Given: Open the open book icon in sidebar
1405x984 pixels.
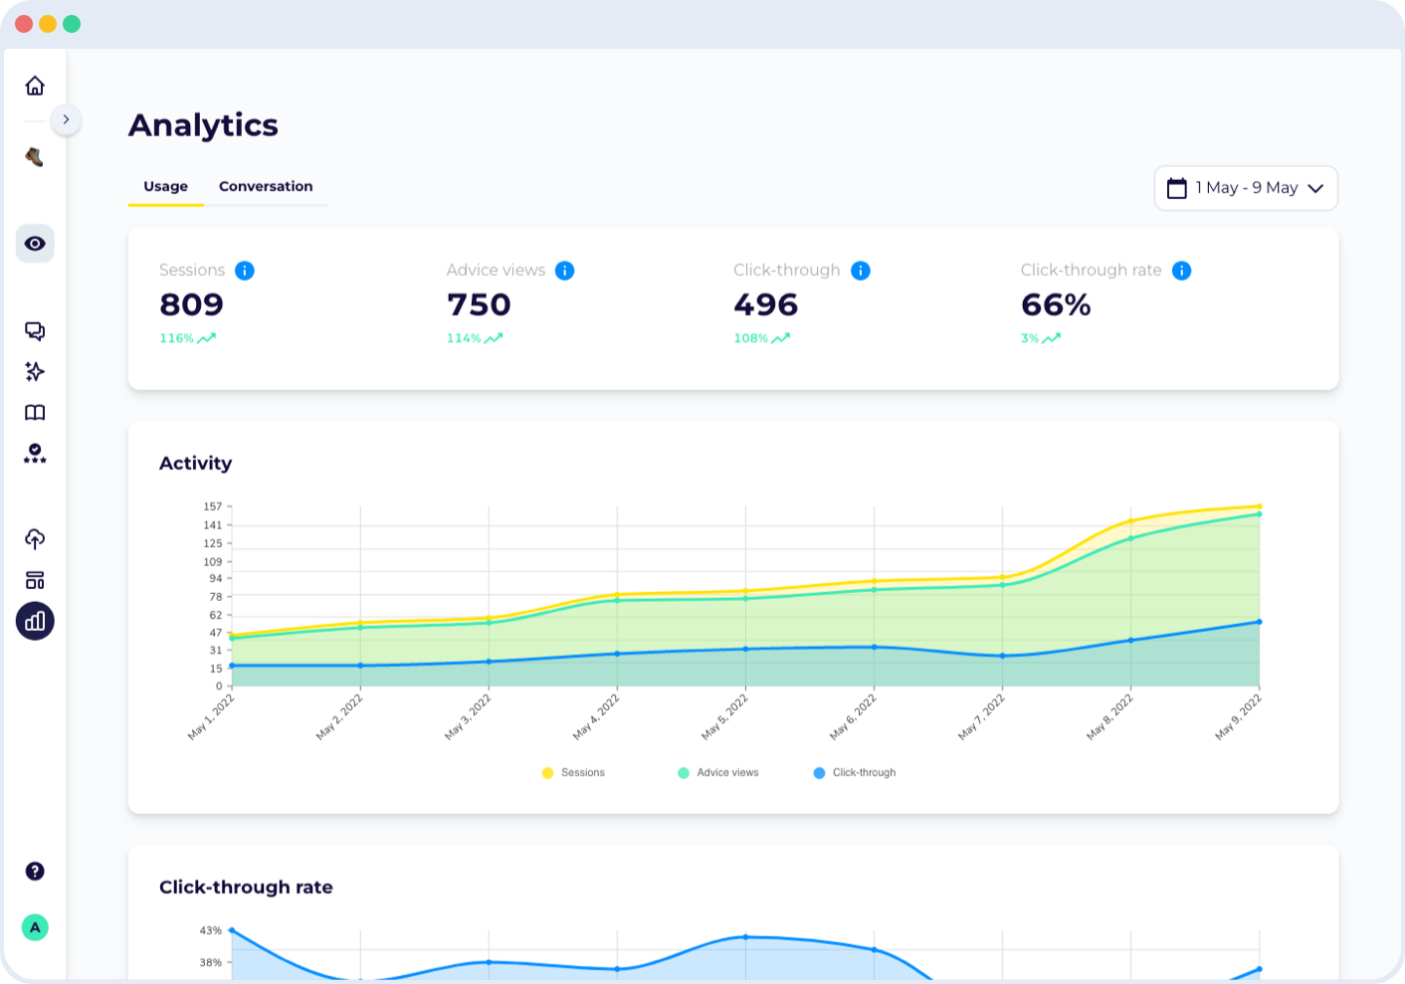Looking at the screenshot, I should pos(35,413).
